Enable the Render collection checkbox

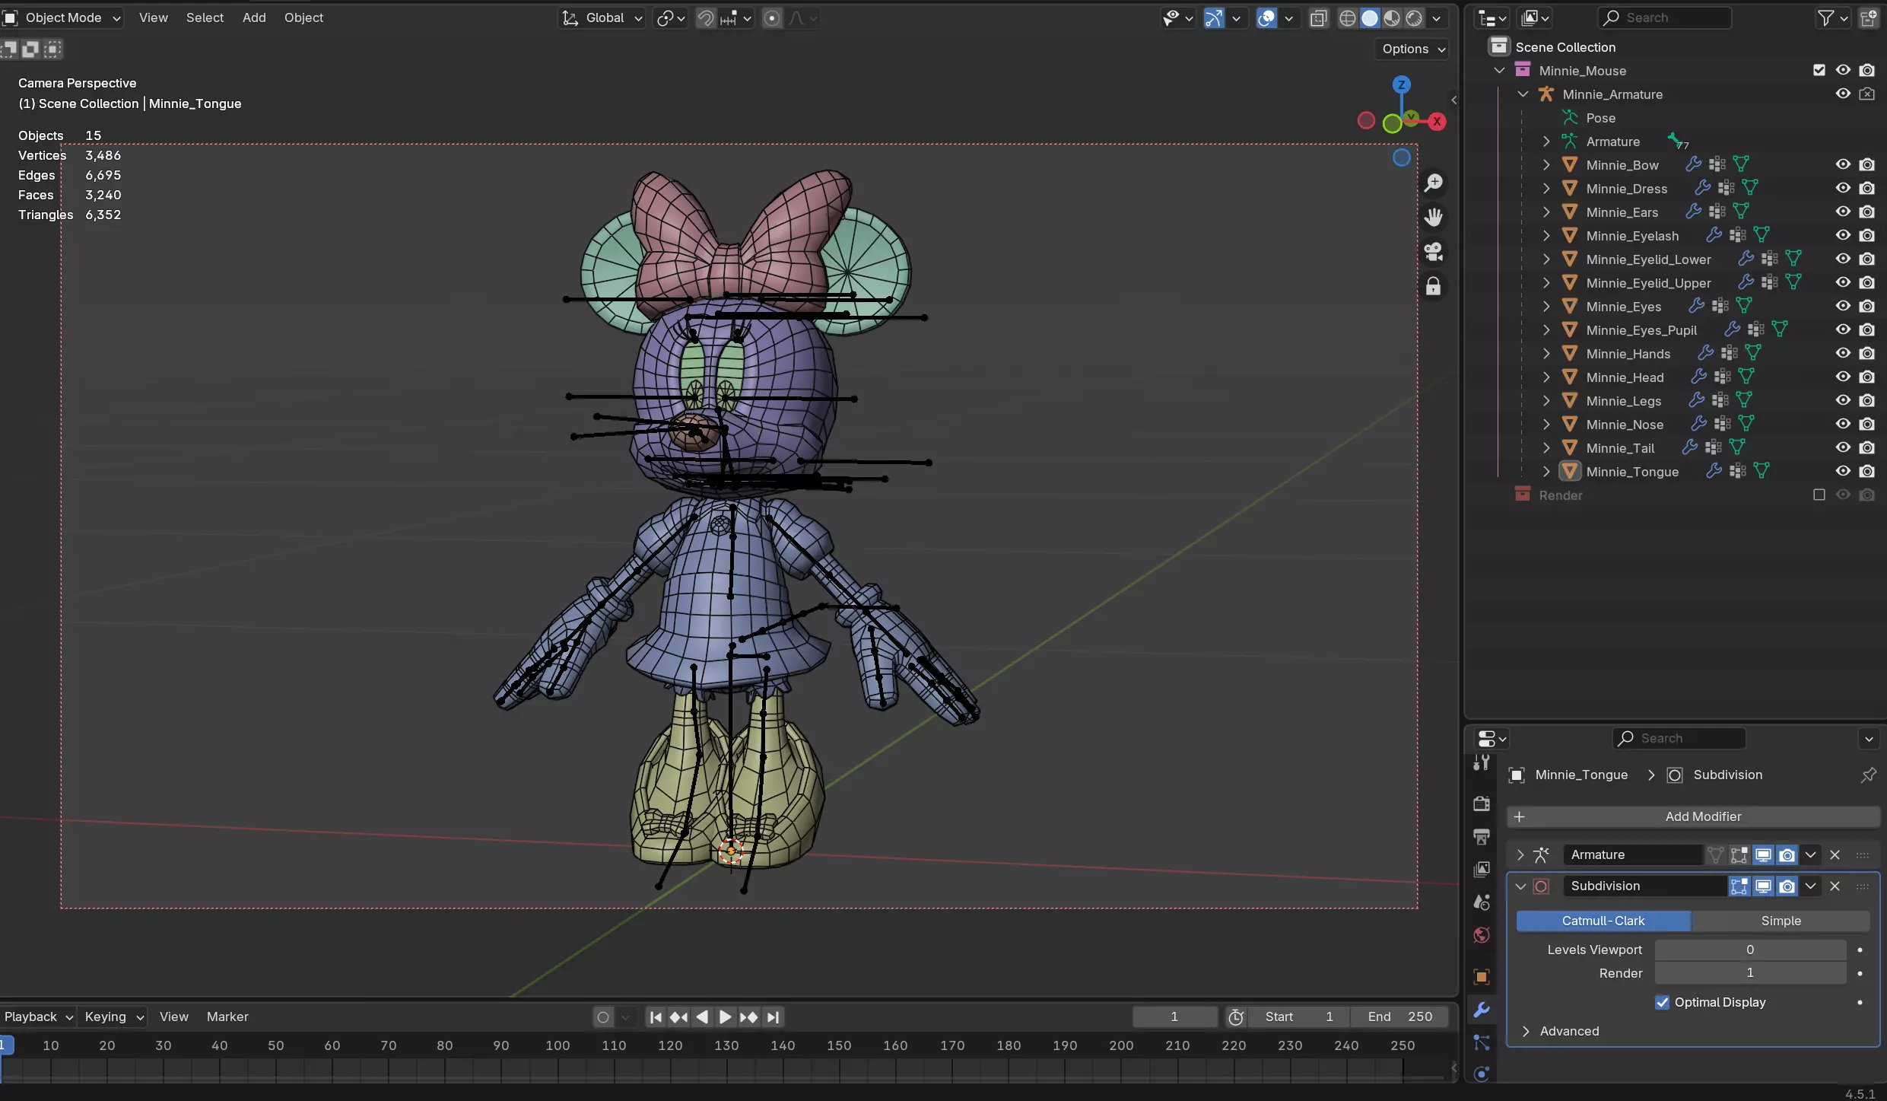pos(1819,495)
